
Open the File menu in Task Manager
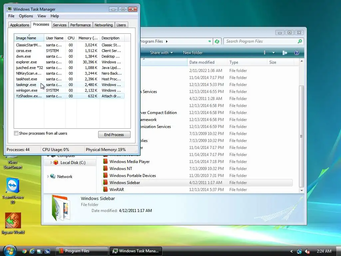(x=11, y=16)
